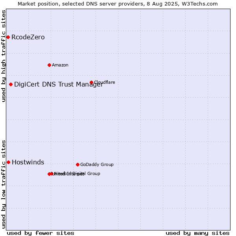Click the Amazon label
This screenshot has width=236, height=236.
[x=60, y=65]
